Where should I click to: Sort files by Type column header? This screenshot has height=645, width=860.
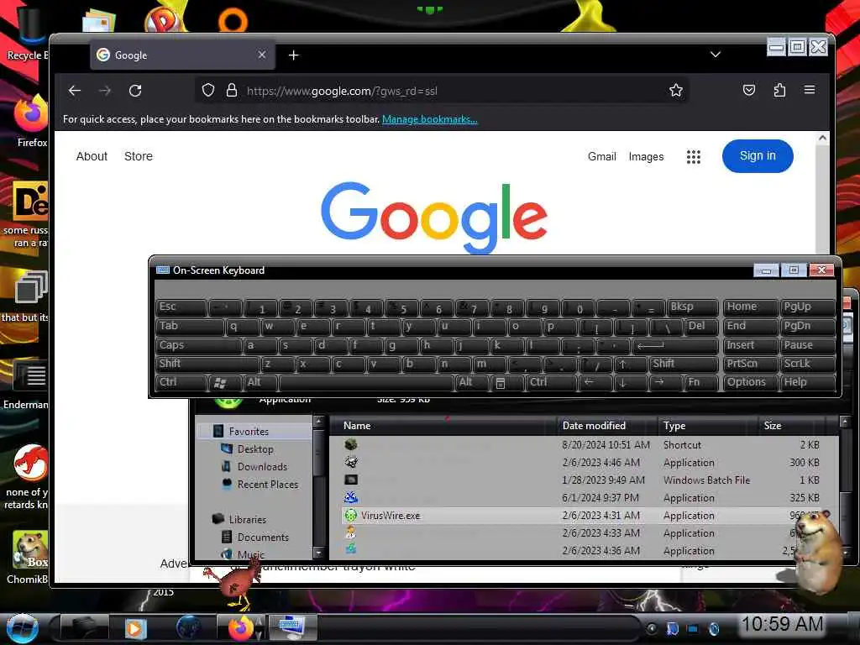[x=707, y=426]
